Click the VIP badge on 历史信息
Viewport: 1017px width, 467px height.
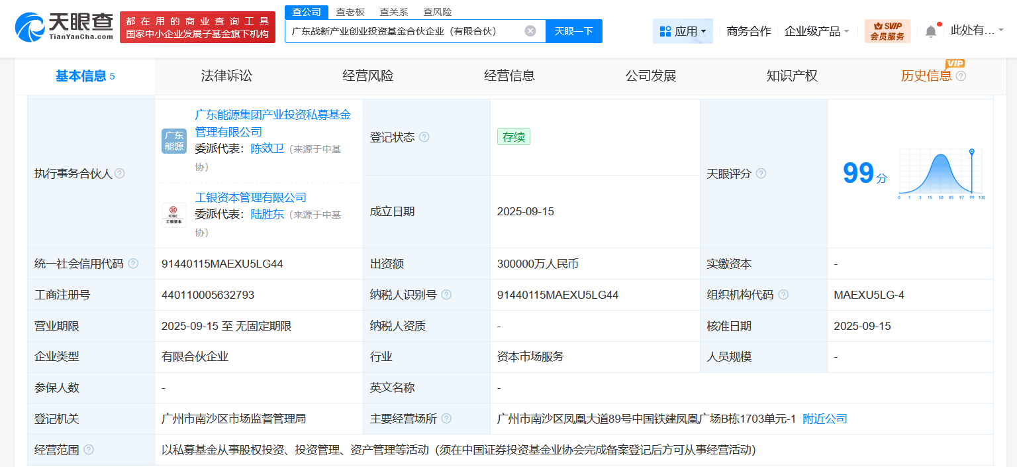point(955,64)
